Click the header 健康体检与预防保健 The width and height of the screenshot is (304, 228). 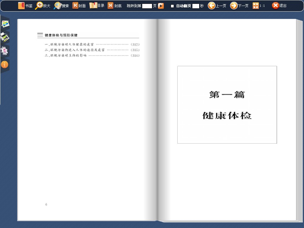click(x=61, y=35)
